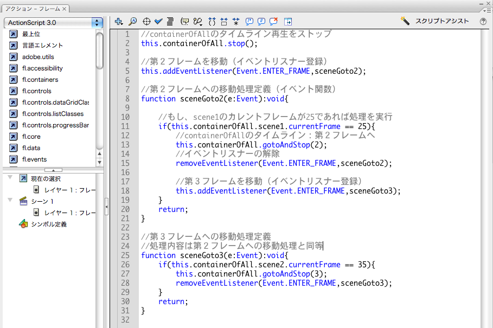
Task: Click the toolbox scroll down arrow
Action: click(99, 163)
